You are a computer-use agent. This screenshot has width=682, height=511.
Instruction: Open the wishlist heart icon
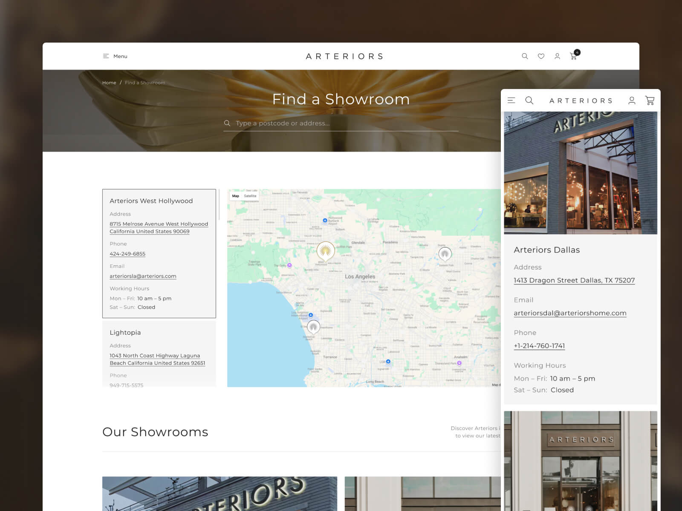click(541, 56)
